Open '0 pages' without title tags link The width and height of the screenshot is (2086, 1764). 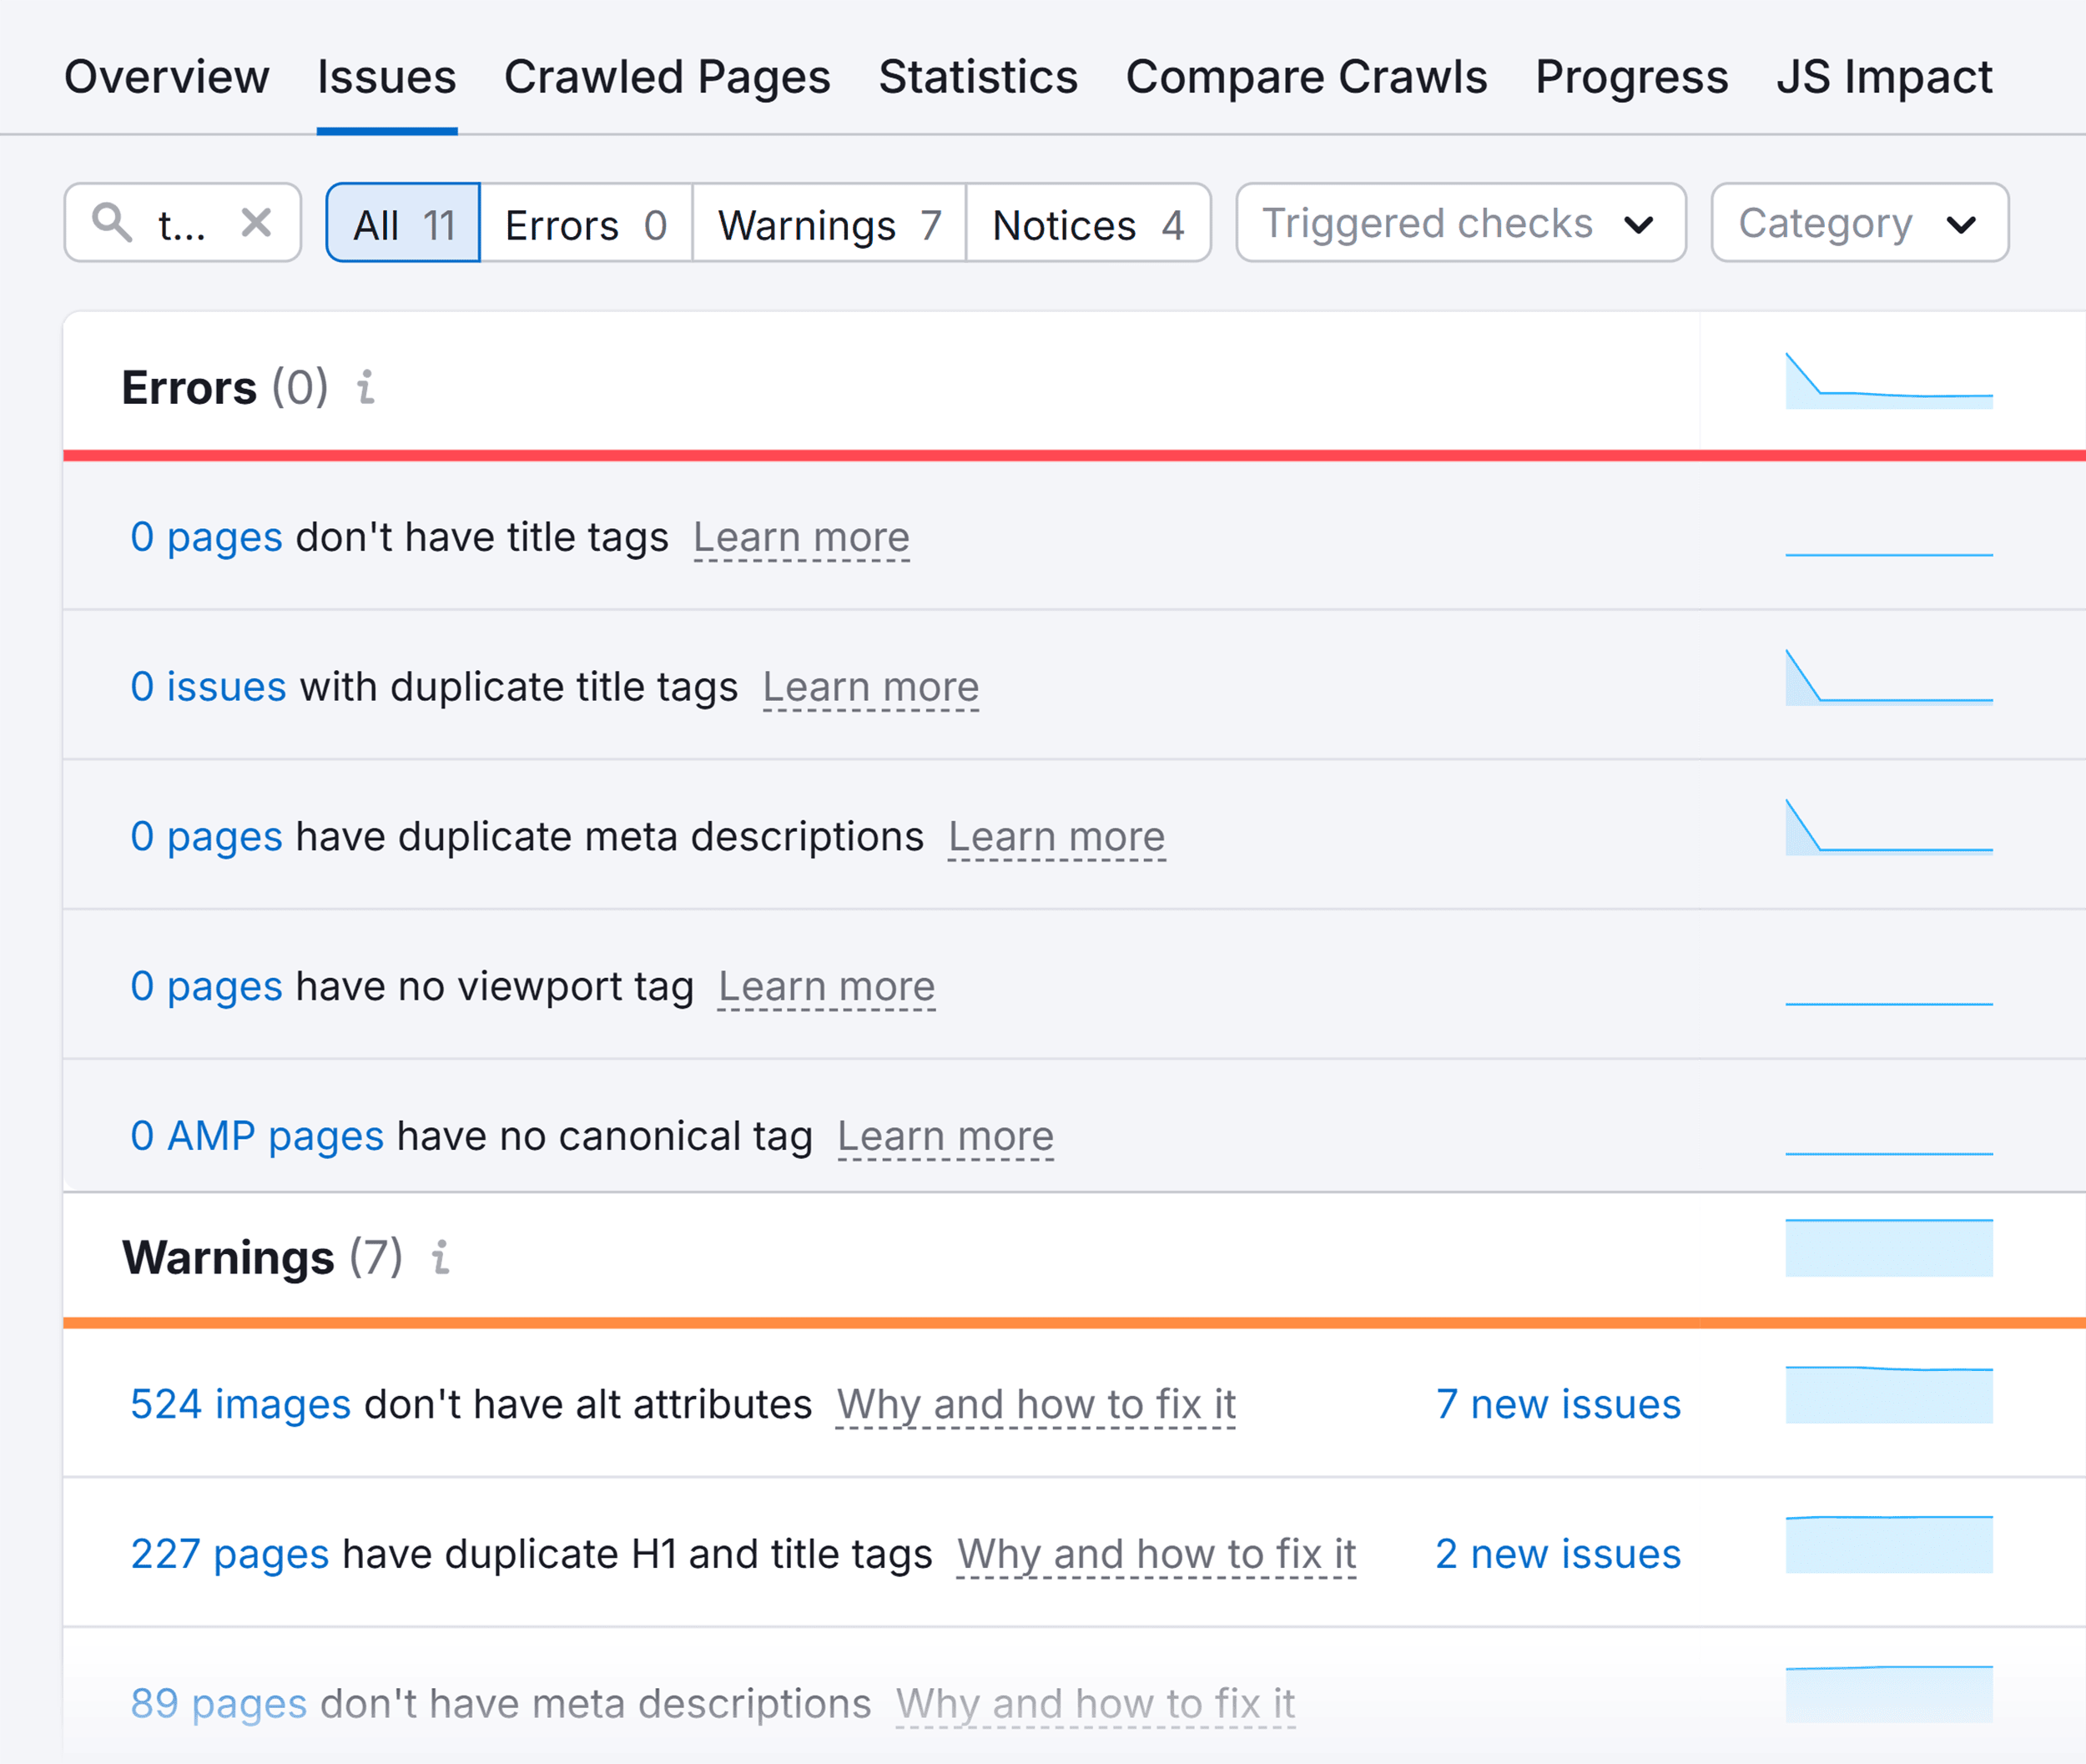click(207, 537)
